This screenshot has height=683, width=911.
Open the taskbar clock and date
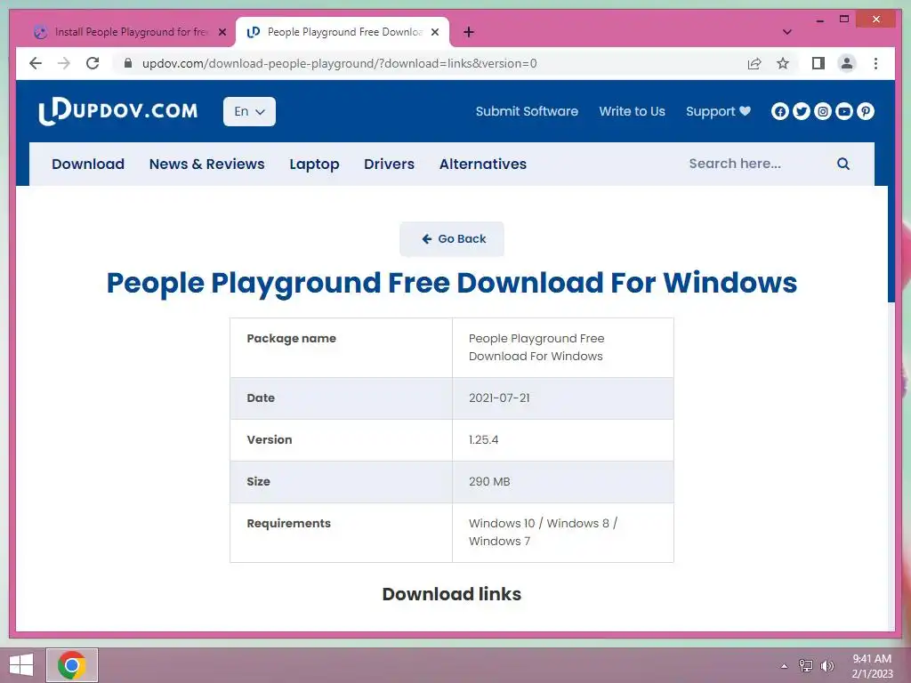(872, 666)
